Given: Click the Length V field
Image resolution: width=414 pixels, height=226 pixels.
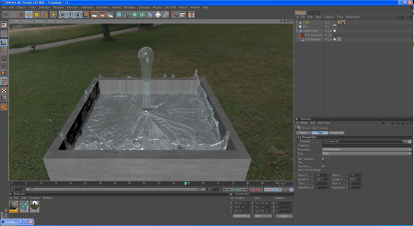Looking at the screenshot, I should (x=355, y=179).
